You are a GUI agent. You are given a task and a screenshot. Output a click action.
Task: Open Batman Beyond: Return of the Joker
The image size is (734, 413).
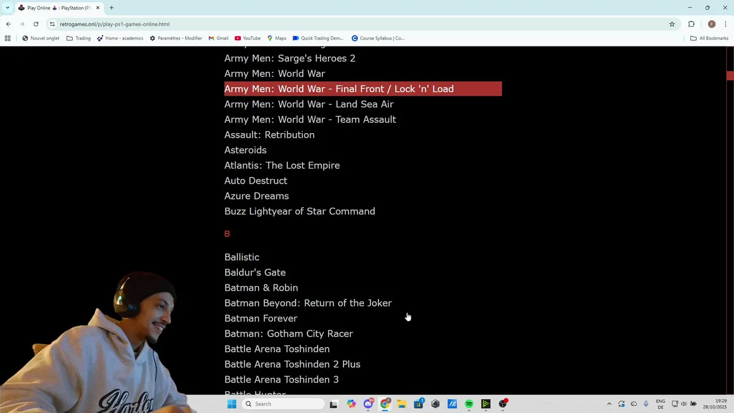(308, 303)
